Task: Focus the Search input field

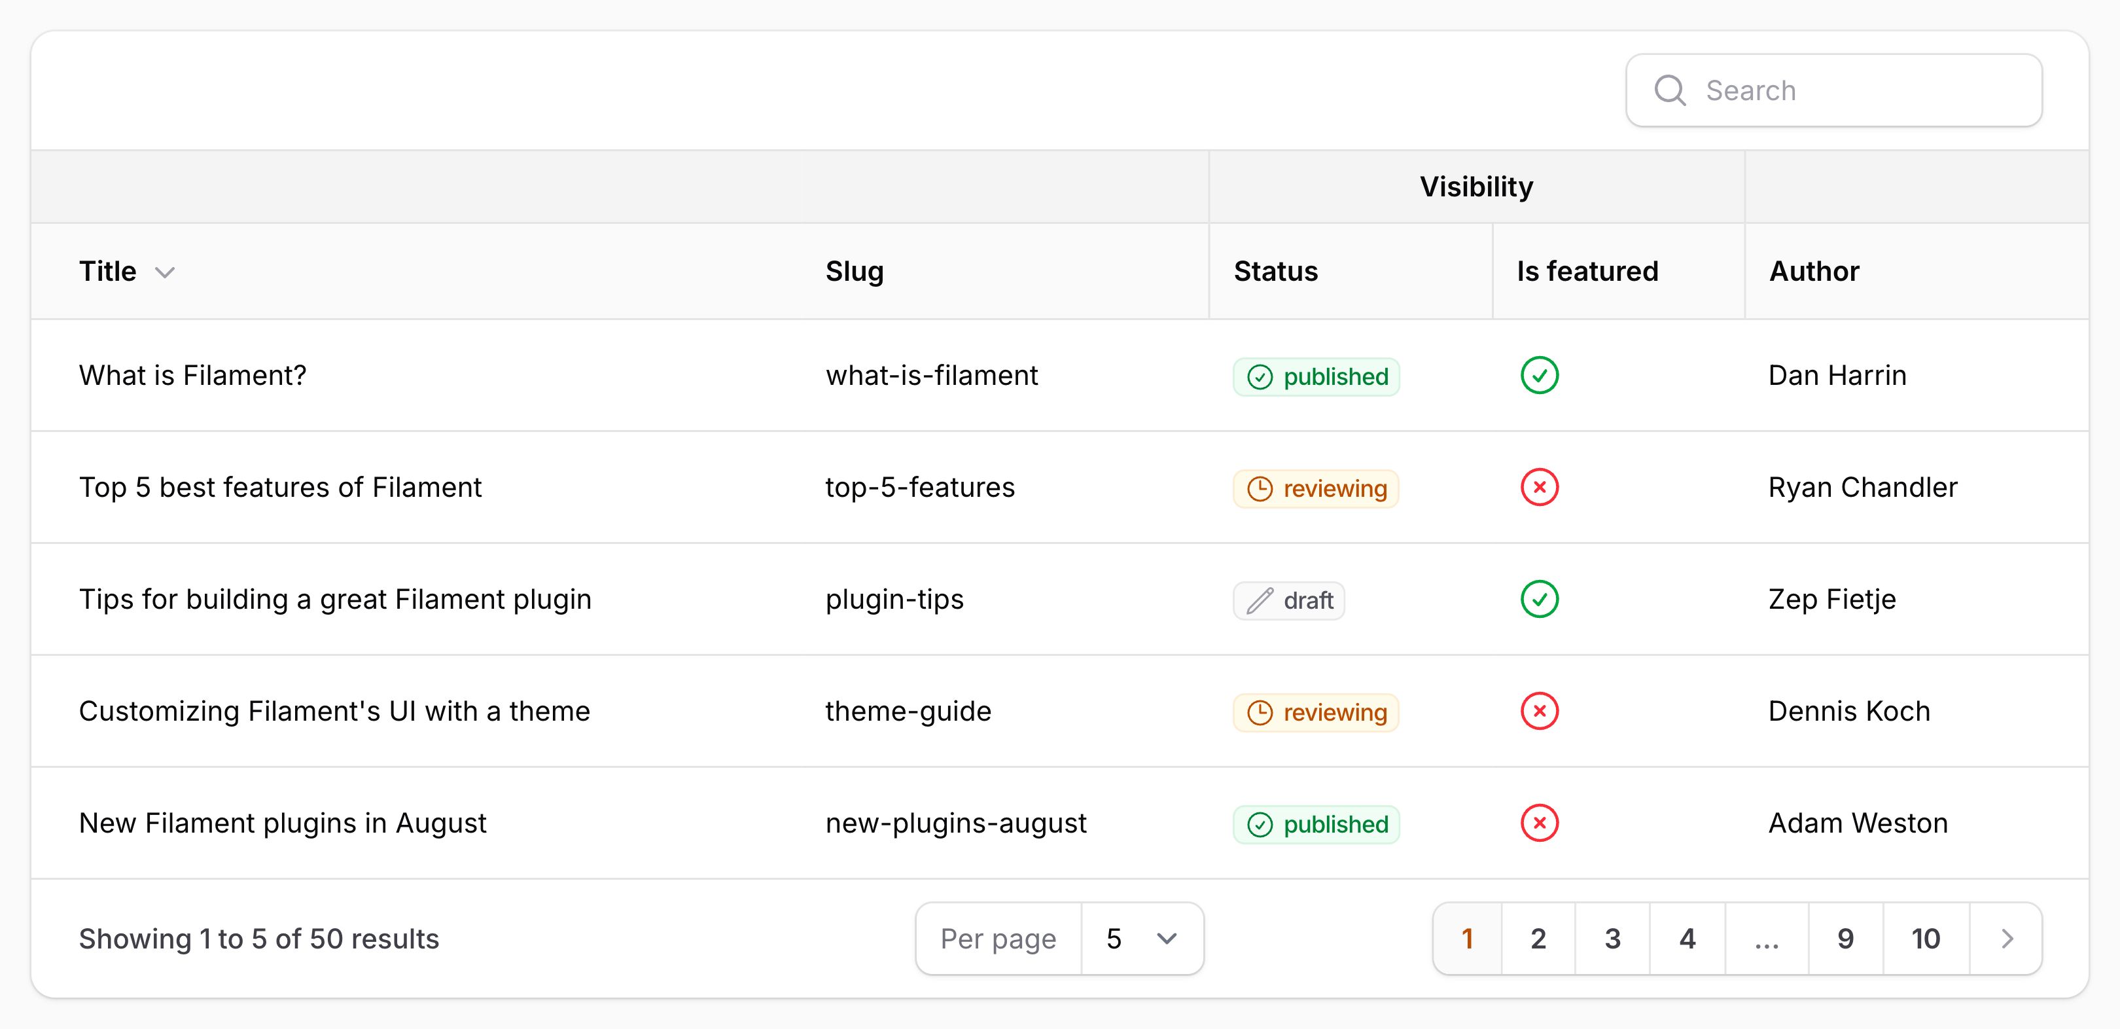Action: [x=1833, y=90]
